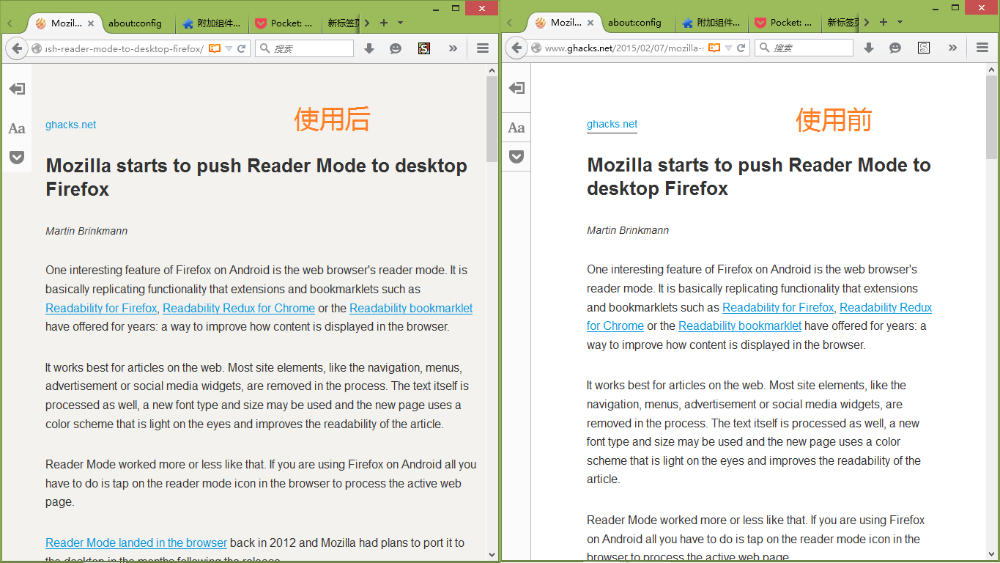This screenshot has width=1000, height=563.
Task: Switch to the Pocket tab in the right window
Action: [x=785, y=23]
